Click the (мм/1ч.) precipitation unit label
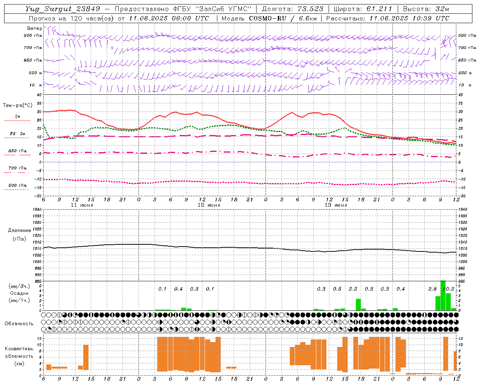478x382 pixels. [19, 300]
